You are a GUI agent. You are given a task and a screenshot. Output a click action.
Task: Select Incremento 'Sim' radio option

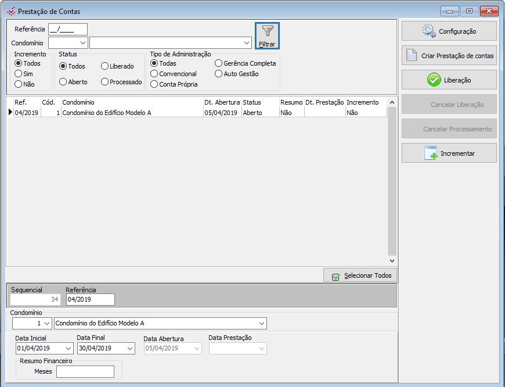pos(19,74)
